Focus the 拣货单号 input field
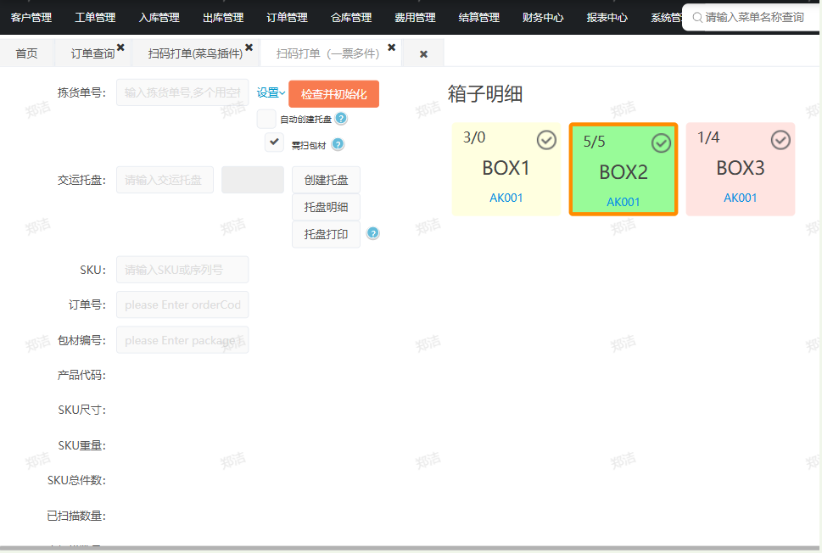Image resolution: width=822 pixels, height=553 pixels. (182, 92)
